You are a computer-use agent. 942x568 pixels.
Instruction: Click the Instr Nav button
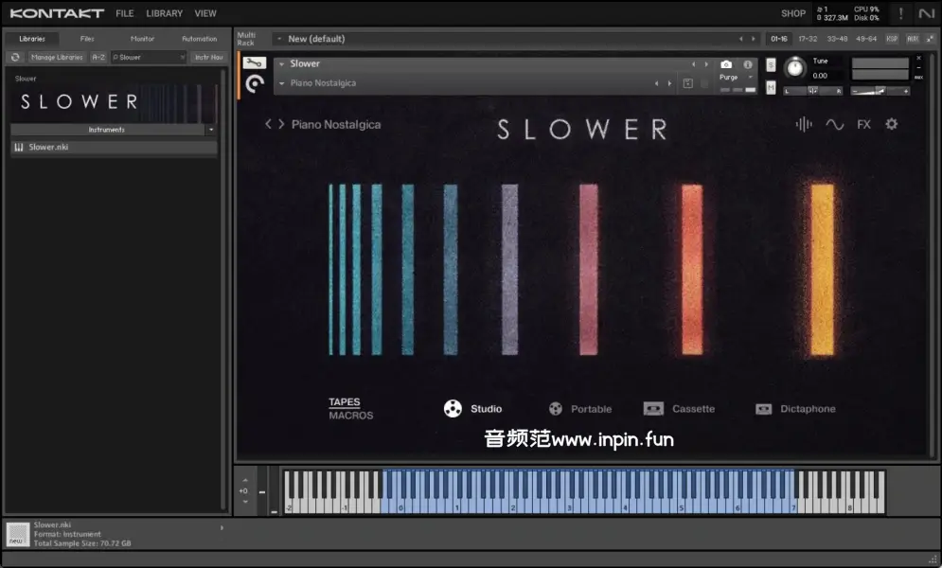click(209, 57)
